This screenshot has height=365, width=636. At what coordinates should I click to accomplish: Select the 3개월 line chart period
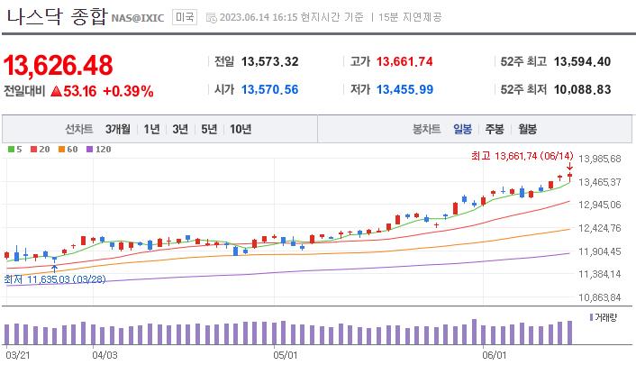pos(117,129)
